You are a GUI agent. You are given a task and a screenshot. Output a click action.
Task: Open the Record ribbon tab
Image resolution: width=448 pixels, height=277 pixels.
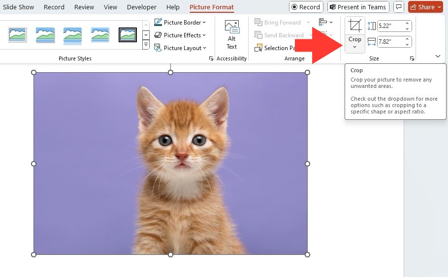(x=54, y=7)
